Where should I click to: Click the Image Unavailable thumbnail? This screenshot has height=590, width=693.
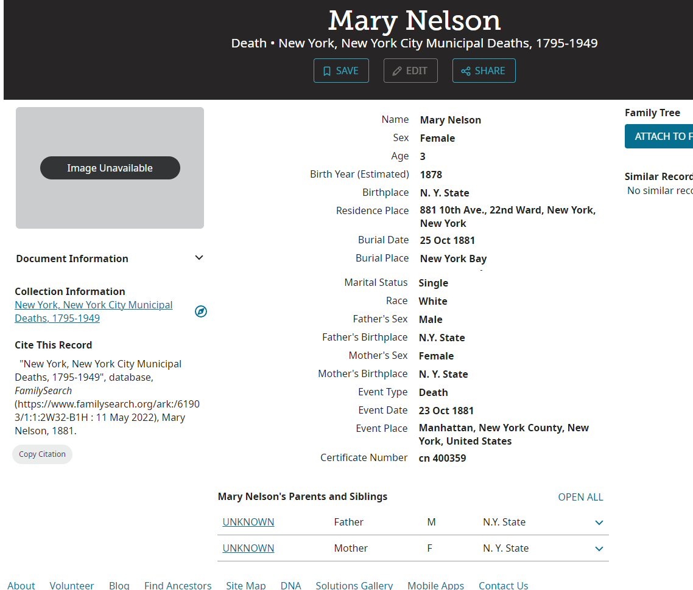110,168
